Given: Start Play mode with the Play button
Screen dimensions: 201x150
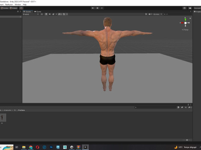Looking at the screenshot, I should (93, 8).
